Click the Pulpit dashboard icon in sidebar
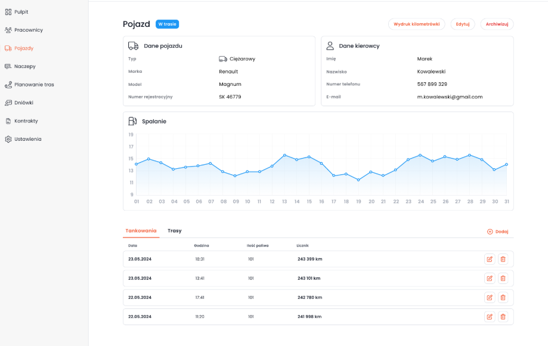 tap(8, 12)
